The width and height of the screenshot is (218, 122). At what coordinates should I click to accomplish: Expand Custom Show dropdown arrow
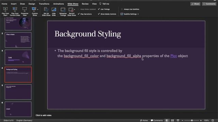coord(38,9)
